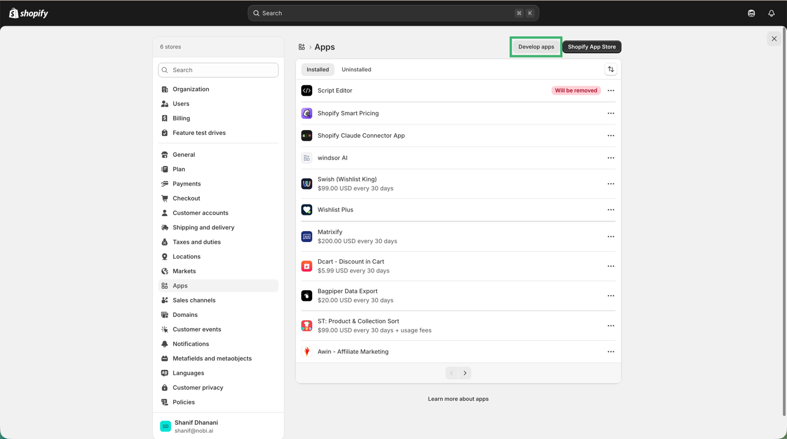Go to Shipping and delivery

tap(218, 228)
